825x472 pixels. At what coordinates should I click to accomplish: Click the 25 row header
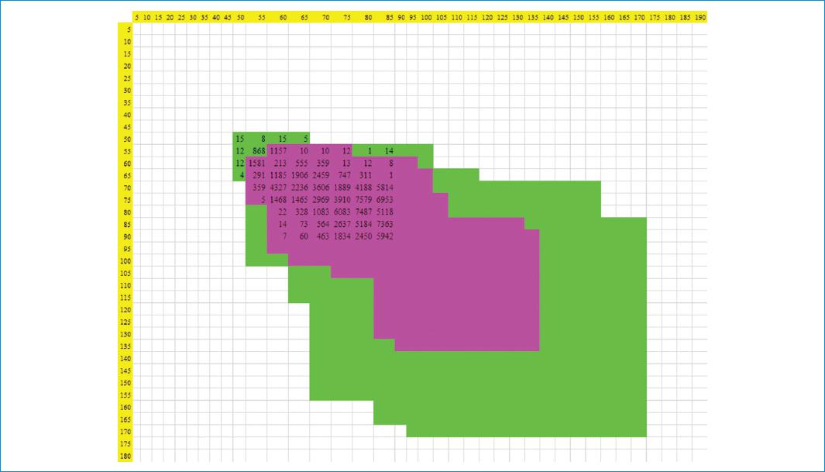coord(126,78)
